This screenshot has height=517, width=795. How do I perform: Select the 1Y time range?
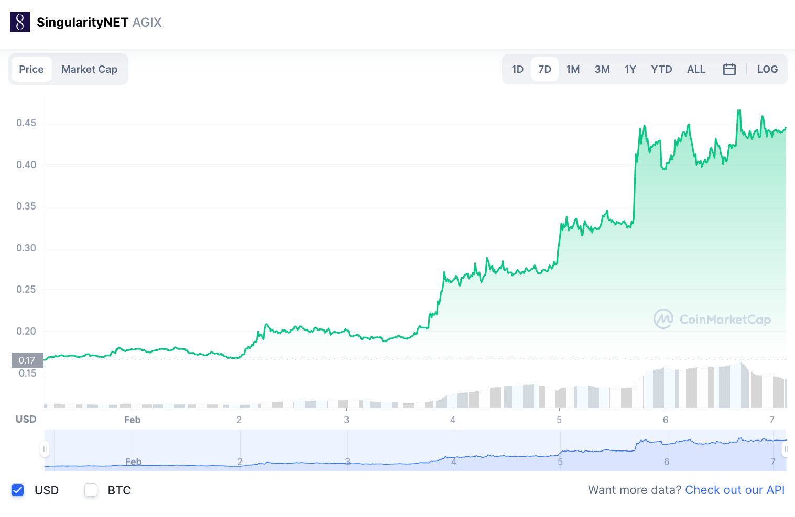[630, 69]
